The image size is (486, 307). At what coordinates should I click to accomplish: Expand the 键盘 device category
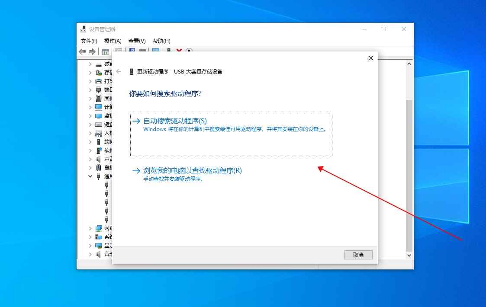[90, 124]
